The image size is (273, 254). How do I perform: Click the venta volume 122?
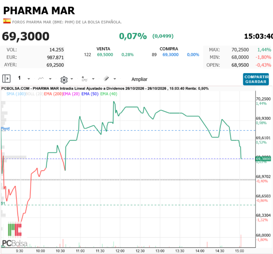pyautogui.click(x=88, y=55)
